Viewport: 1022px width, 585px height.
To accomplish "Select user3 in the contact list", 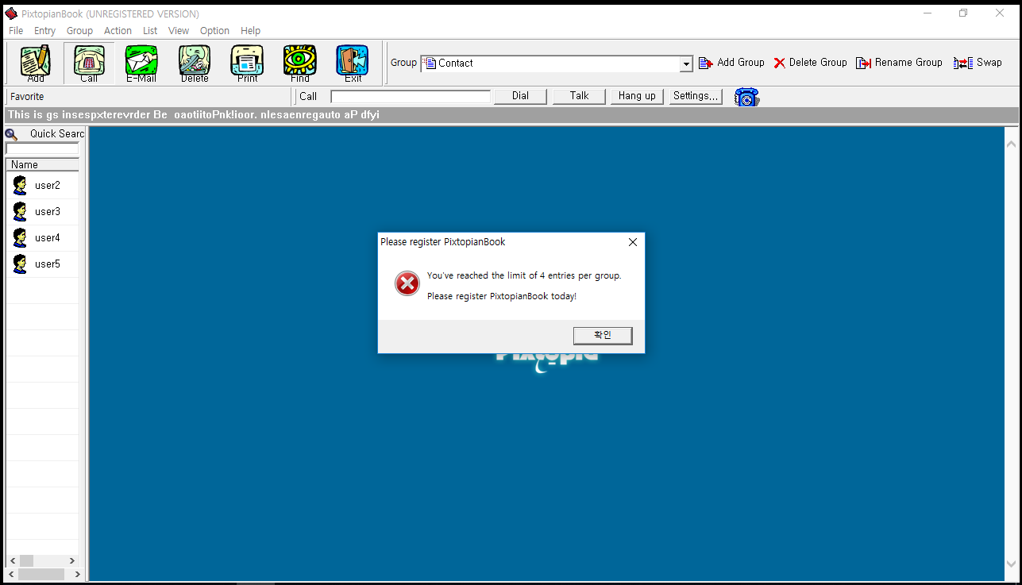I will pos(43,212).
